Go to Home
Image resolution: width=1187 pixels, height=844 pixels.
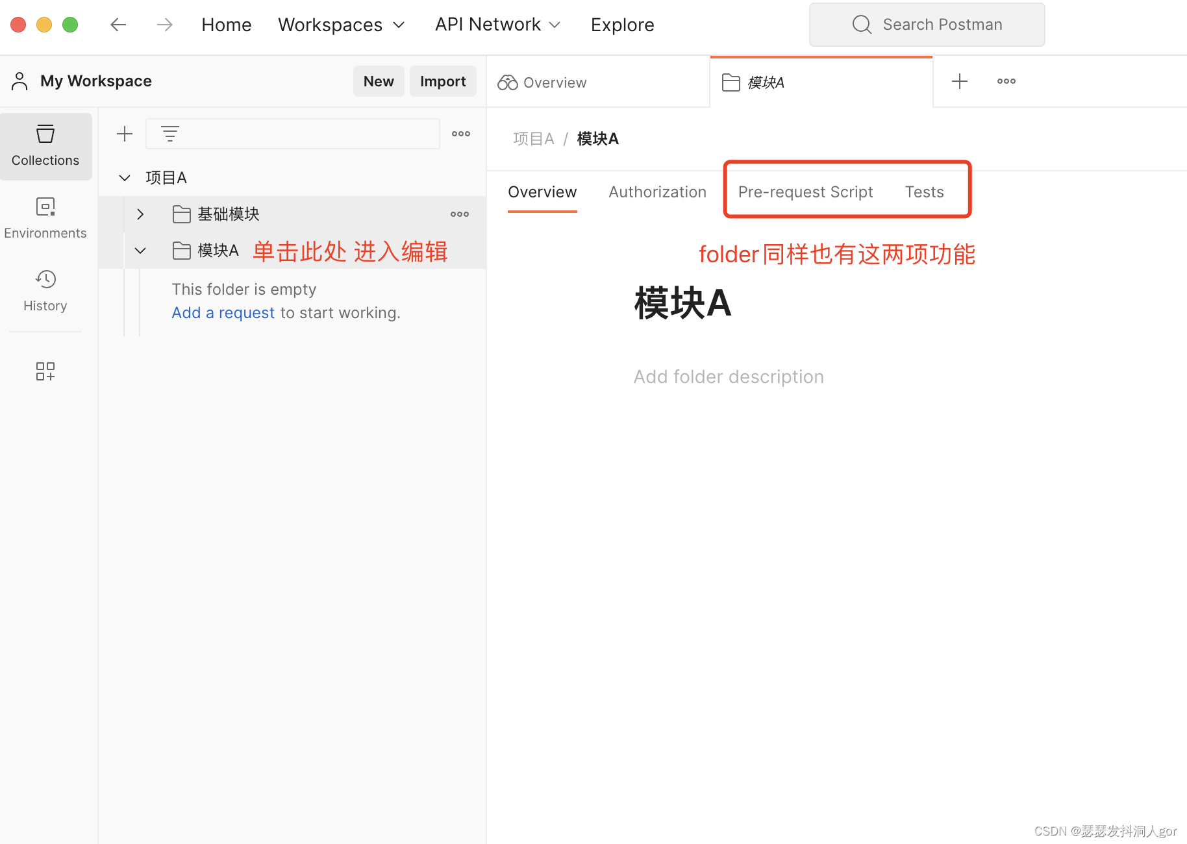[227, 25]
